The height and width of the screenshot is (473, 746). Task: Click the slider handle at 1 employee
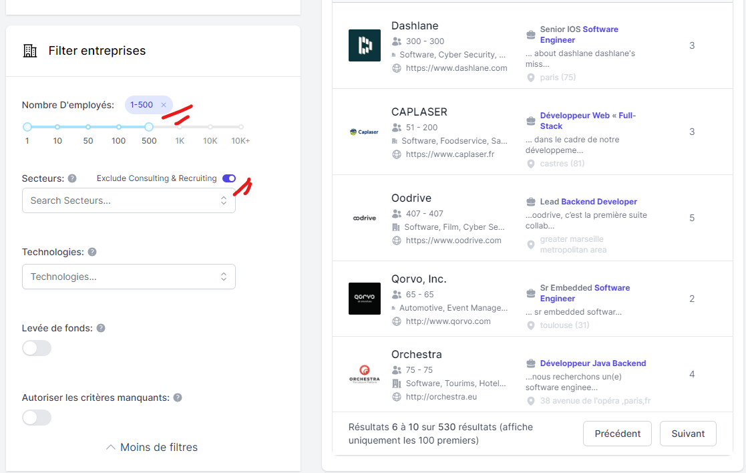click(27, 127)
